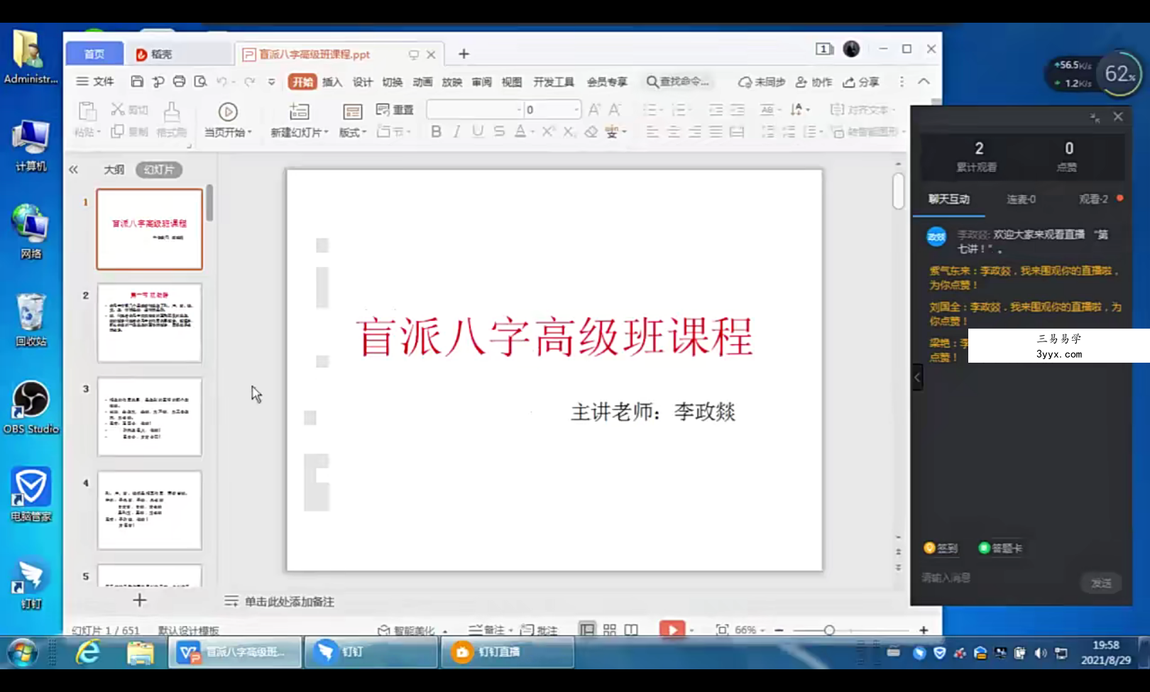The image size is (1150, 692).
Task: Switch to slide sorter view icon
Action: (610, 630)
